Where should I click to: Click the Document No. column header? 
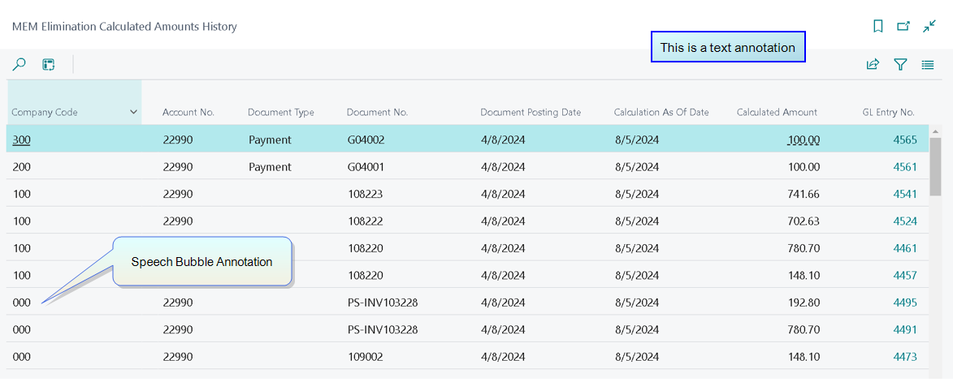(x=378, y=112)
